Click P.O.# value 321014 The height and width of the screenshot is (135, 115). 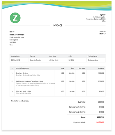pyautogui.click(x=71, y=60)
